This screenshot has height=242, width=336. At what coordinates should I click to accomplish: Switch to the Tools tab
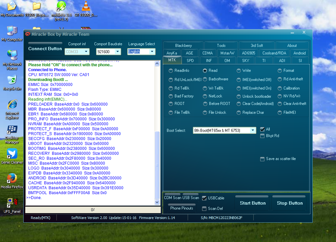[221, 45]
